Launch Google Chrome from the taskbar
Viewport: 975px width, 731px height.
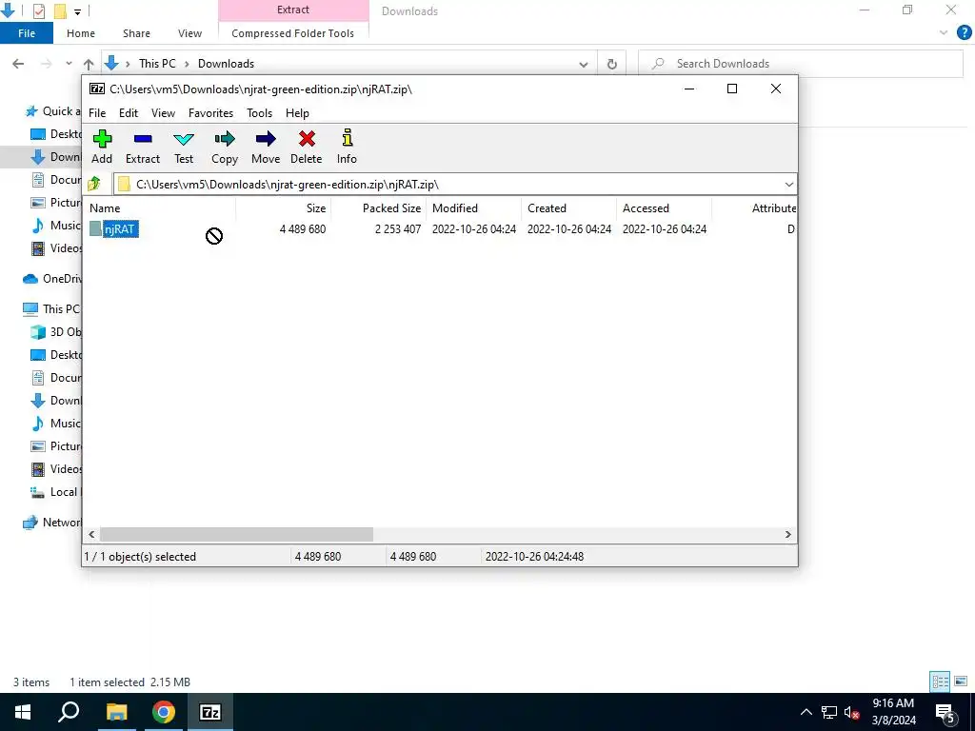pyautogui.click(x=164, y=712)
